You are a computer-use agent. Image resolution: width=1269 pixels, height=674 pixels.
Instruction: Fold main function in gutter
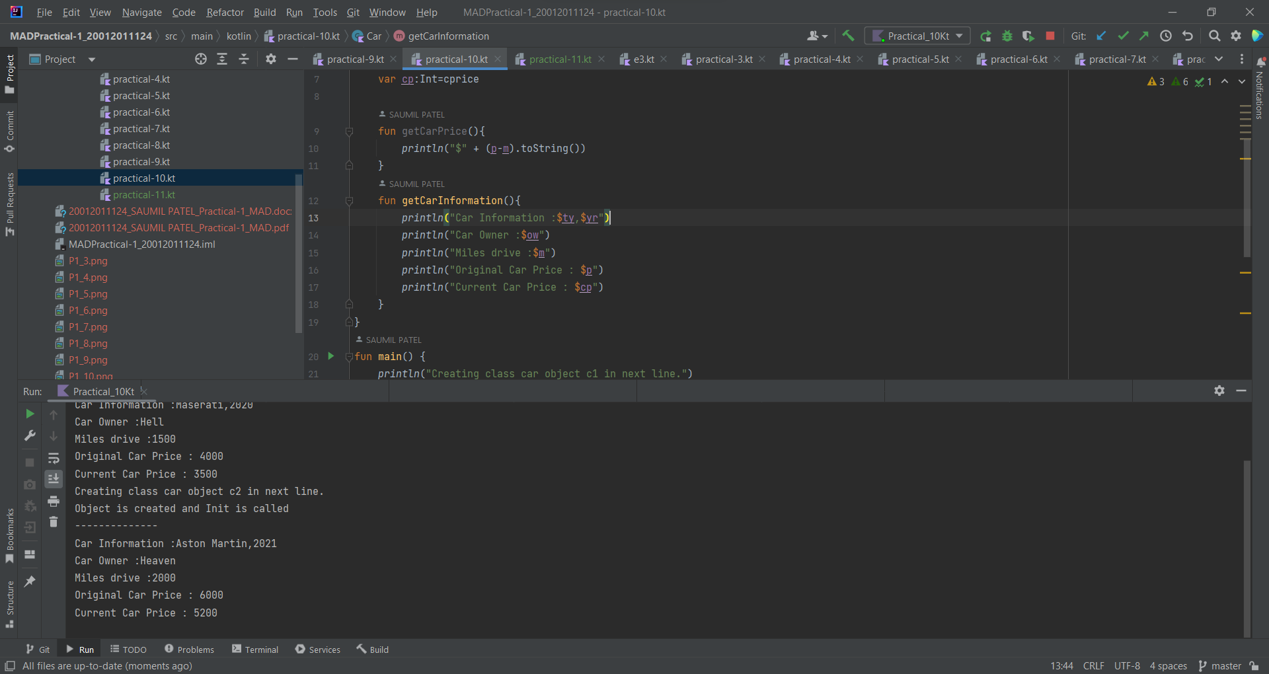(x=349, y=357)
